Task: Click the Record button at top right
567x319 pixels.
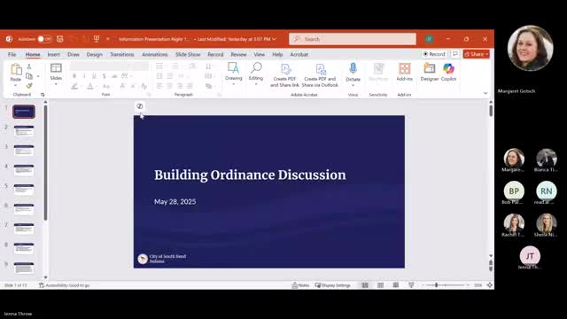Action: pyautogui.click(x=434, y=54)
